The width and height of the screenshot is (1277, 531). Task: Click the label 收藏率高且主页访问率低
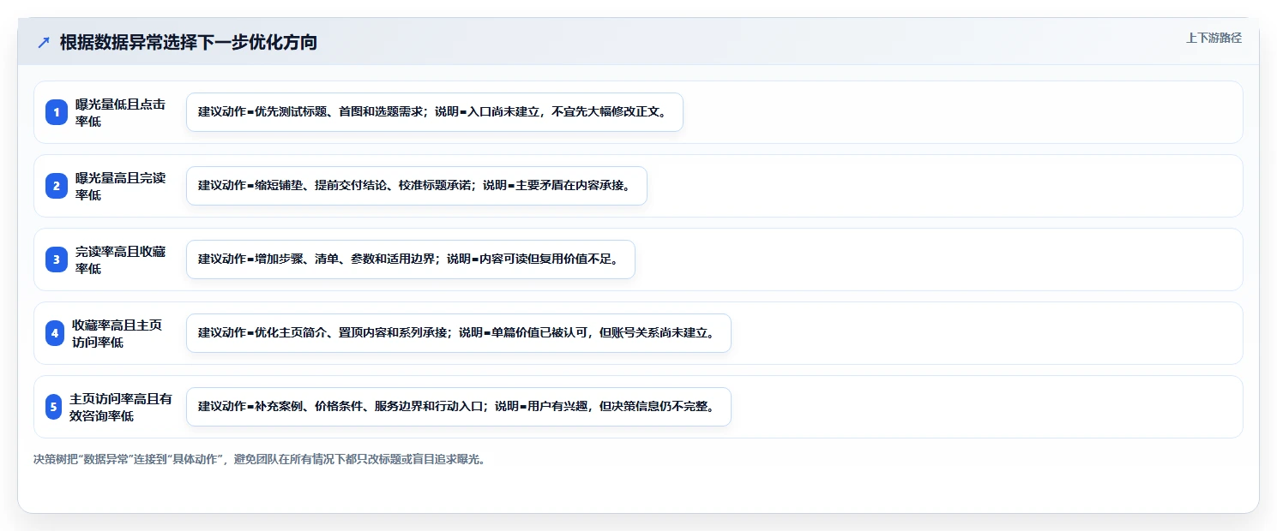click(117, 333)
